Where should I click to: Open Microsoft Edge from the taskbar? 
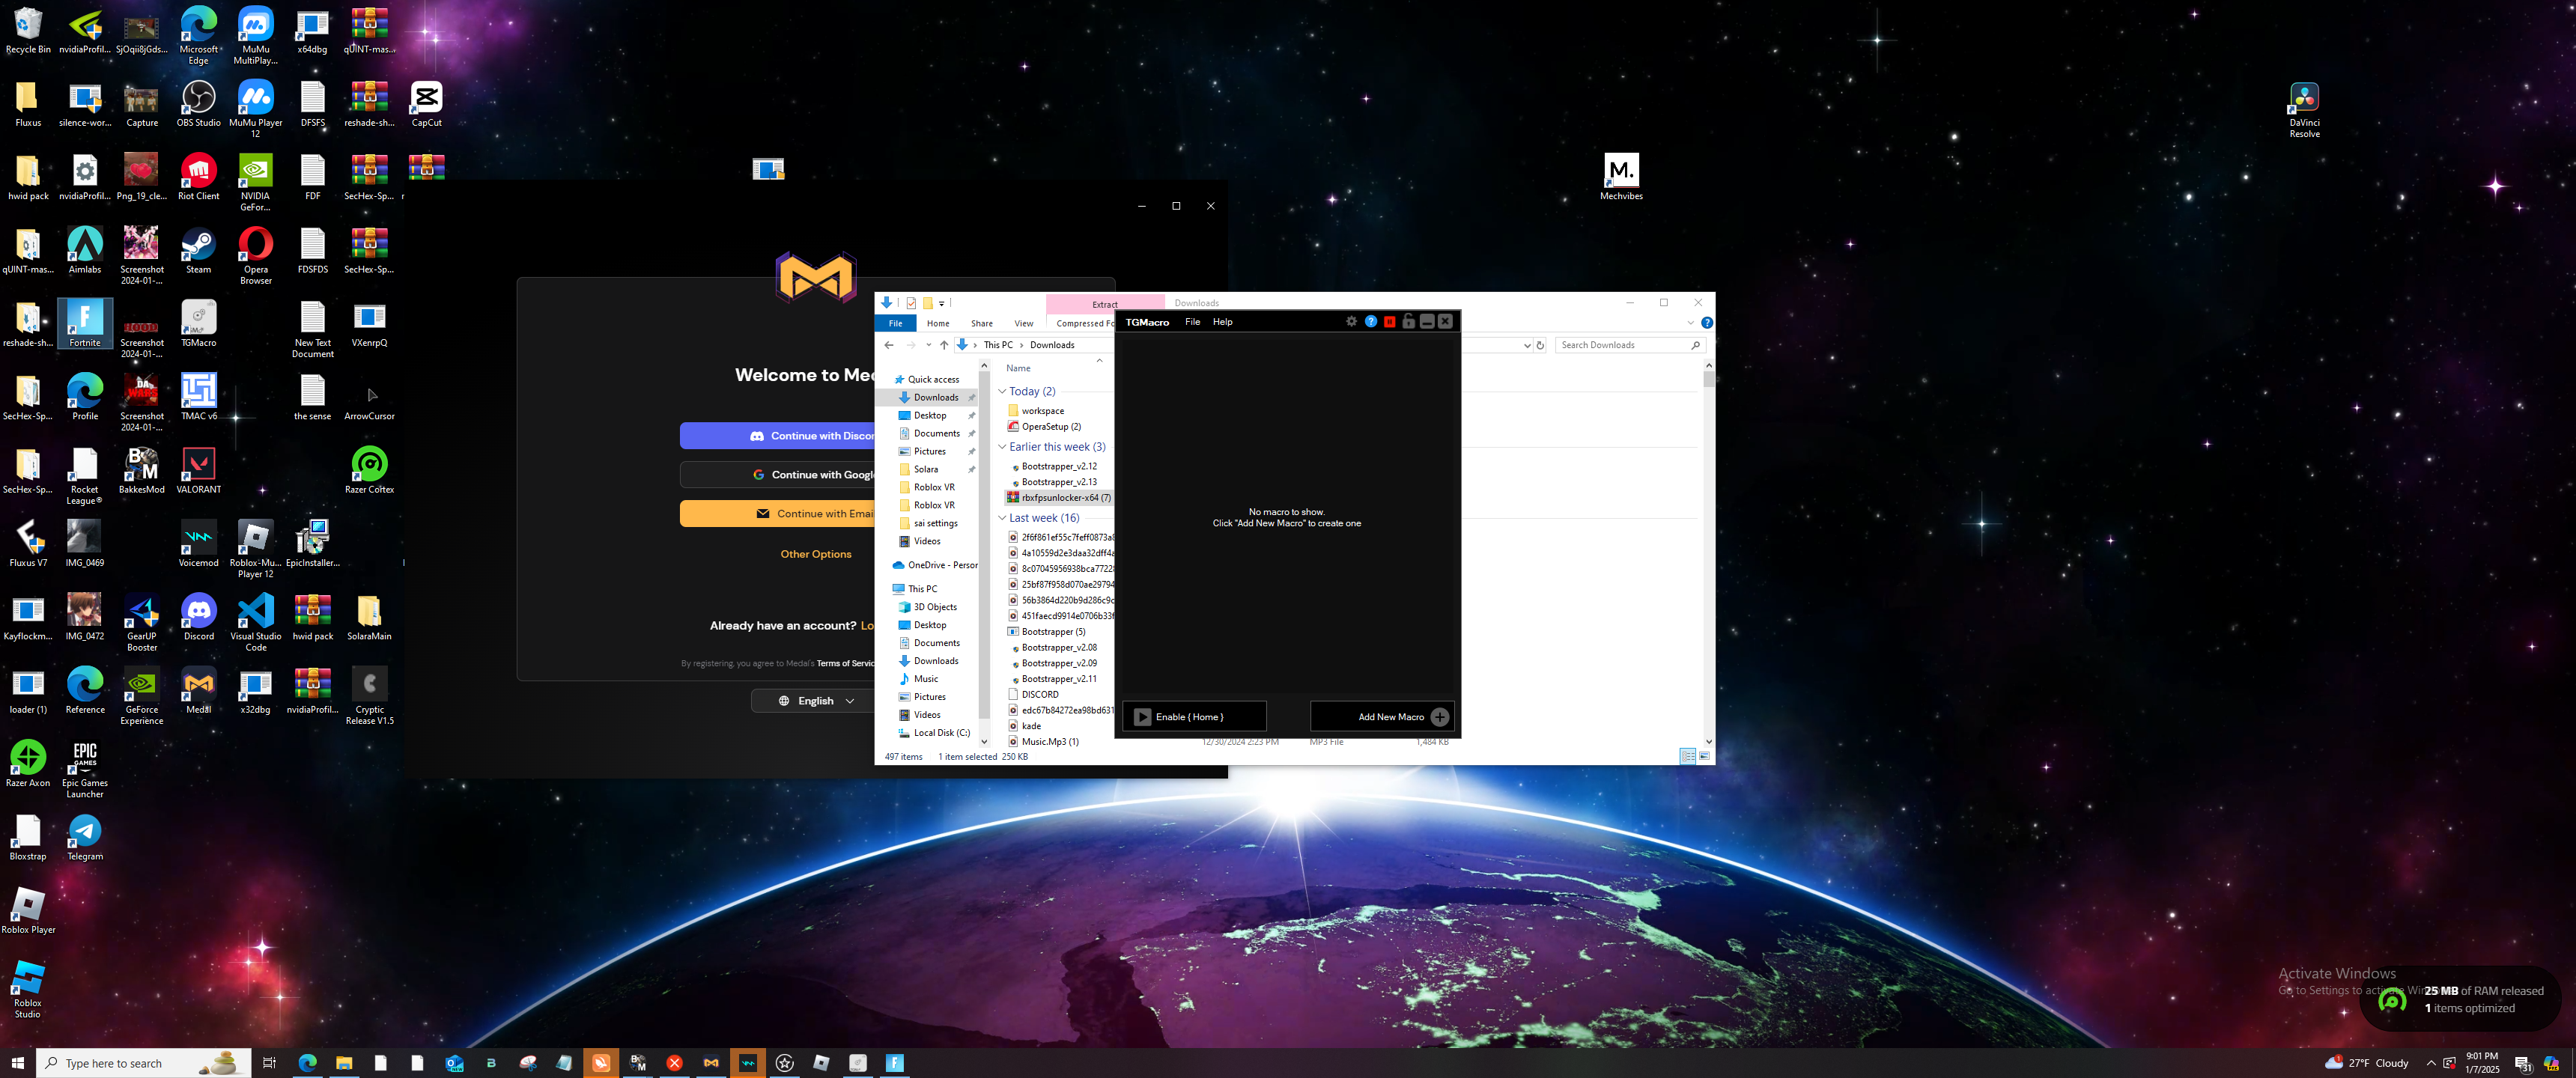point(307,1063)
